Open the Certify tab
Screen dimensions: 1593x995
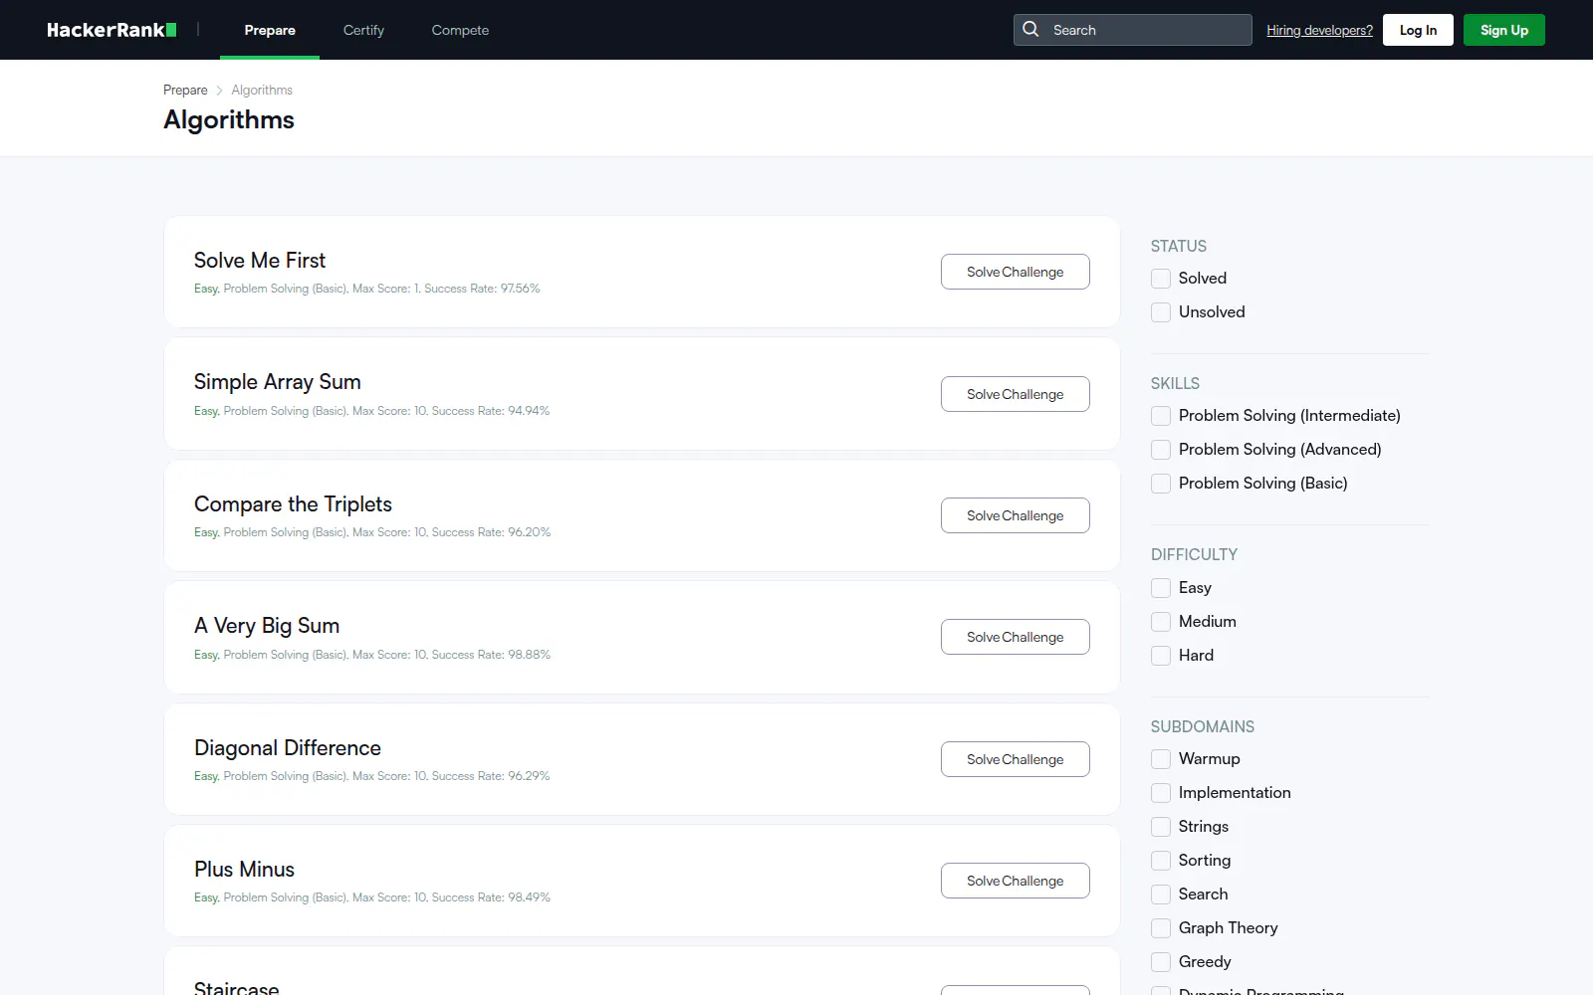click(x=363, y=30)
